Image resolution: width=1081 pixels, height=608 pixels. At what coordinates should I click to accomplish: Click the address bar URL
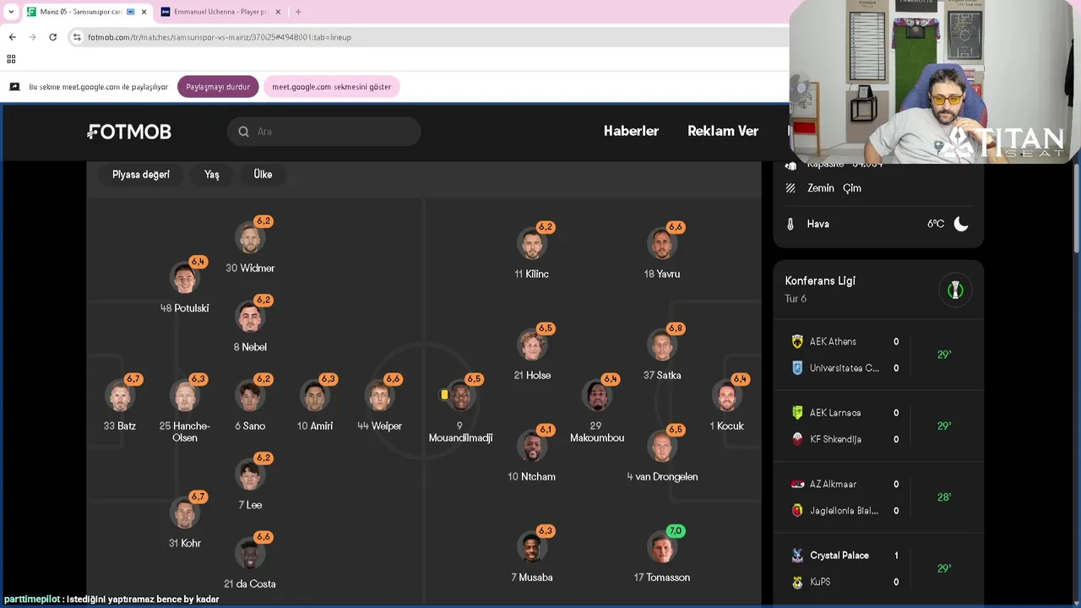(220, 37)
